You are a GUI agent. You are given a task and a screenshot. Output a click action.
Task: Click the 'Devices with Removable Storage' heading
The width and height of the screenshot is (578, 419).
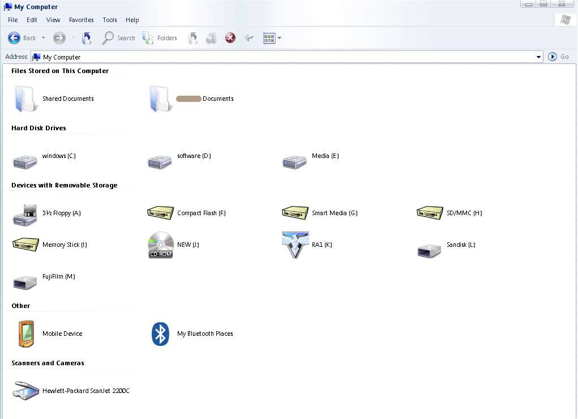[65, 185]
